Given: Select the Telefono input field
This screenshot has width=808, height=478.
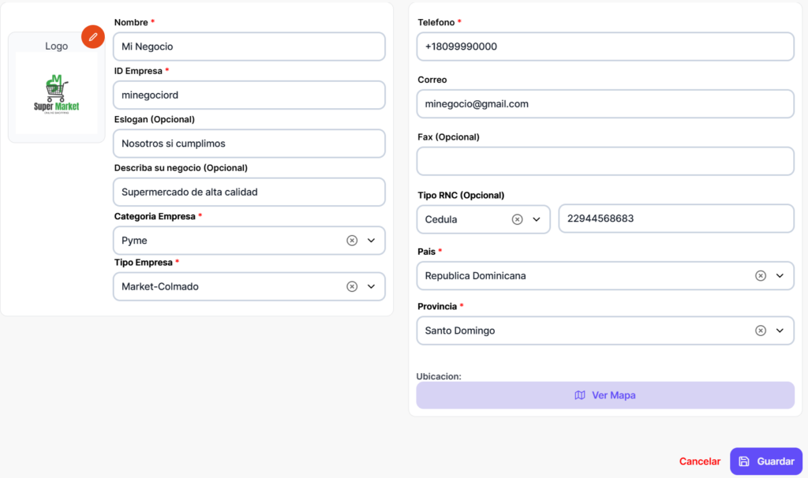Looking at the screenshot, I should [604, 47].
